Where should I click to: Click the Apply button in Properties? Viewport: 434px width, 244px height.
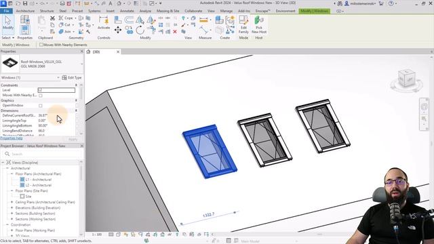[73, 139]
